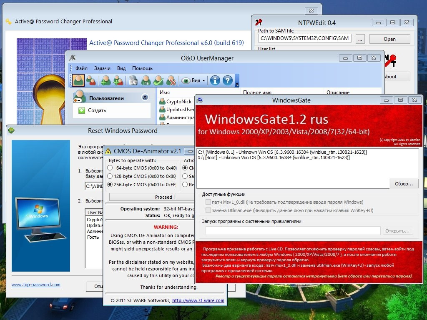Click the NTPWEdit red key title icon

(259, 22)
